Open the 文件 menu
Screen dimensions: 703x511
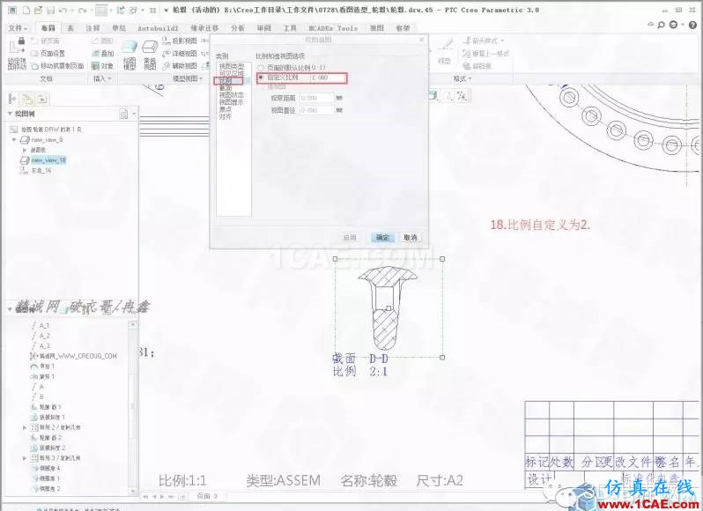click(18, 28)
